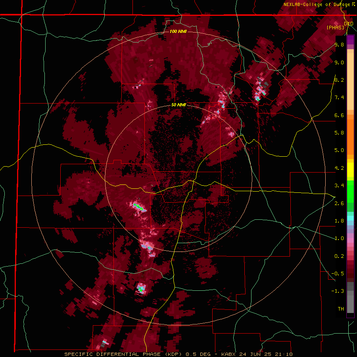Click the small logo after the DuPage text
This screenshot has width=357, height=357.
353,4
